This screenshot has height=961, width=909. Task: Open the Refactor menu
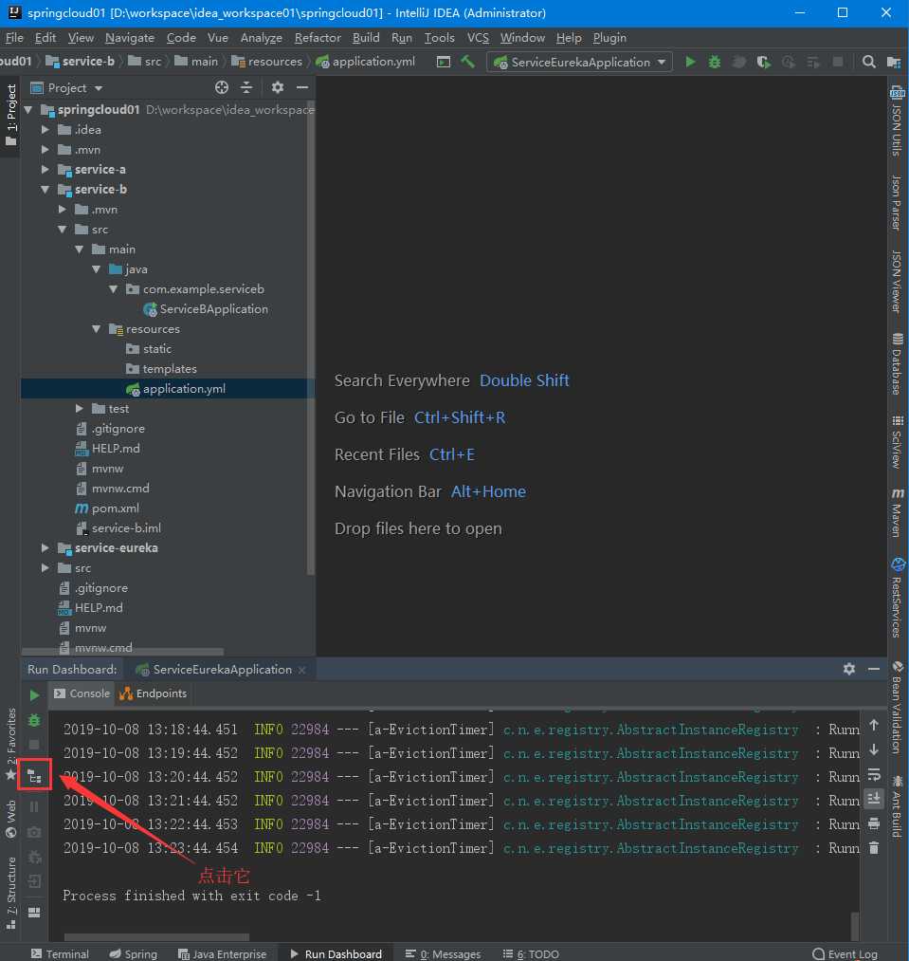318,37
